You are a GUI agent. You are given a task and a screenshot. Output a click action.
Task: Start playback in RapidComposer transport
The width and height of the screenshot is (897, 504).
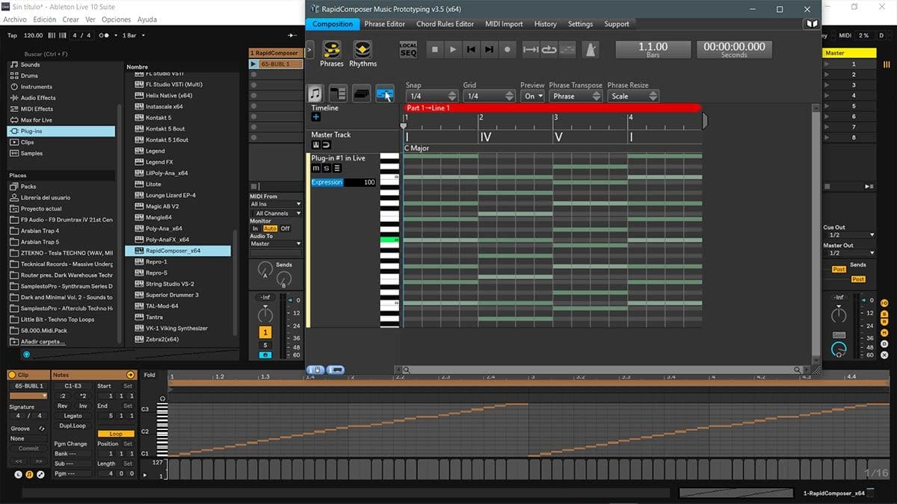tap(453, 49)
